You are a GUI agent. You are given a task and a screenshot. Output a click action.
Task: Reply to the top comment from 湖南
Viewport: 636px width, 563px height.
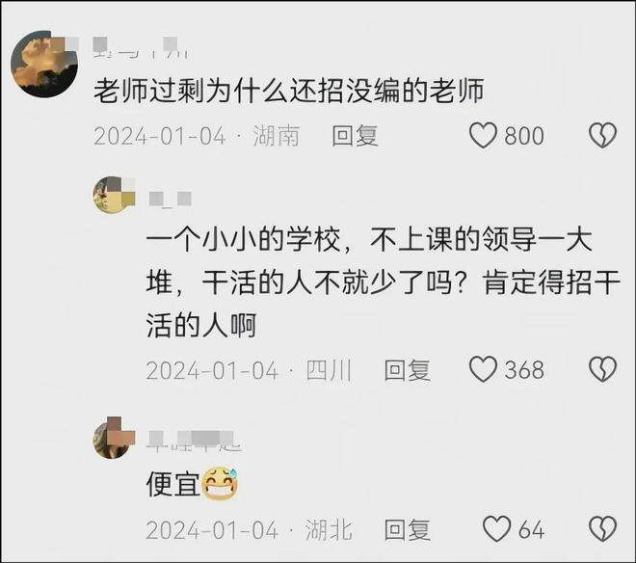point(355,136)
